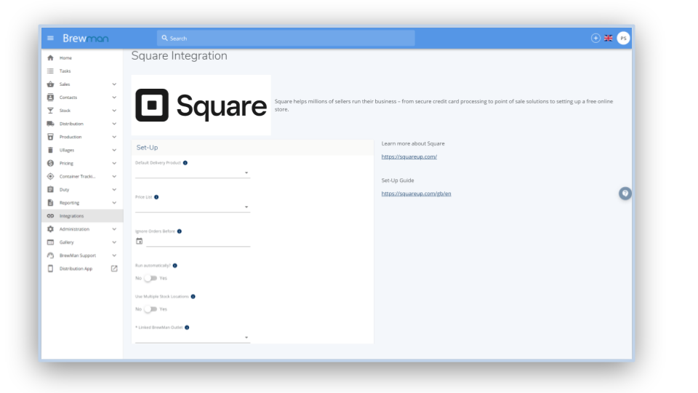Expand the BrewMan Support menu chevron
Image resolution: width=698 pixels, height=393 pixels.
[114, 255]
